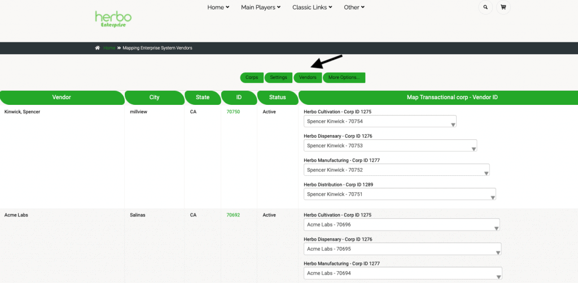The image size is (578, 283).
Task: Open the Home menu
Action: (218, 7)
